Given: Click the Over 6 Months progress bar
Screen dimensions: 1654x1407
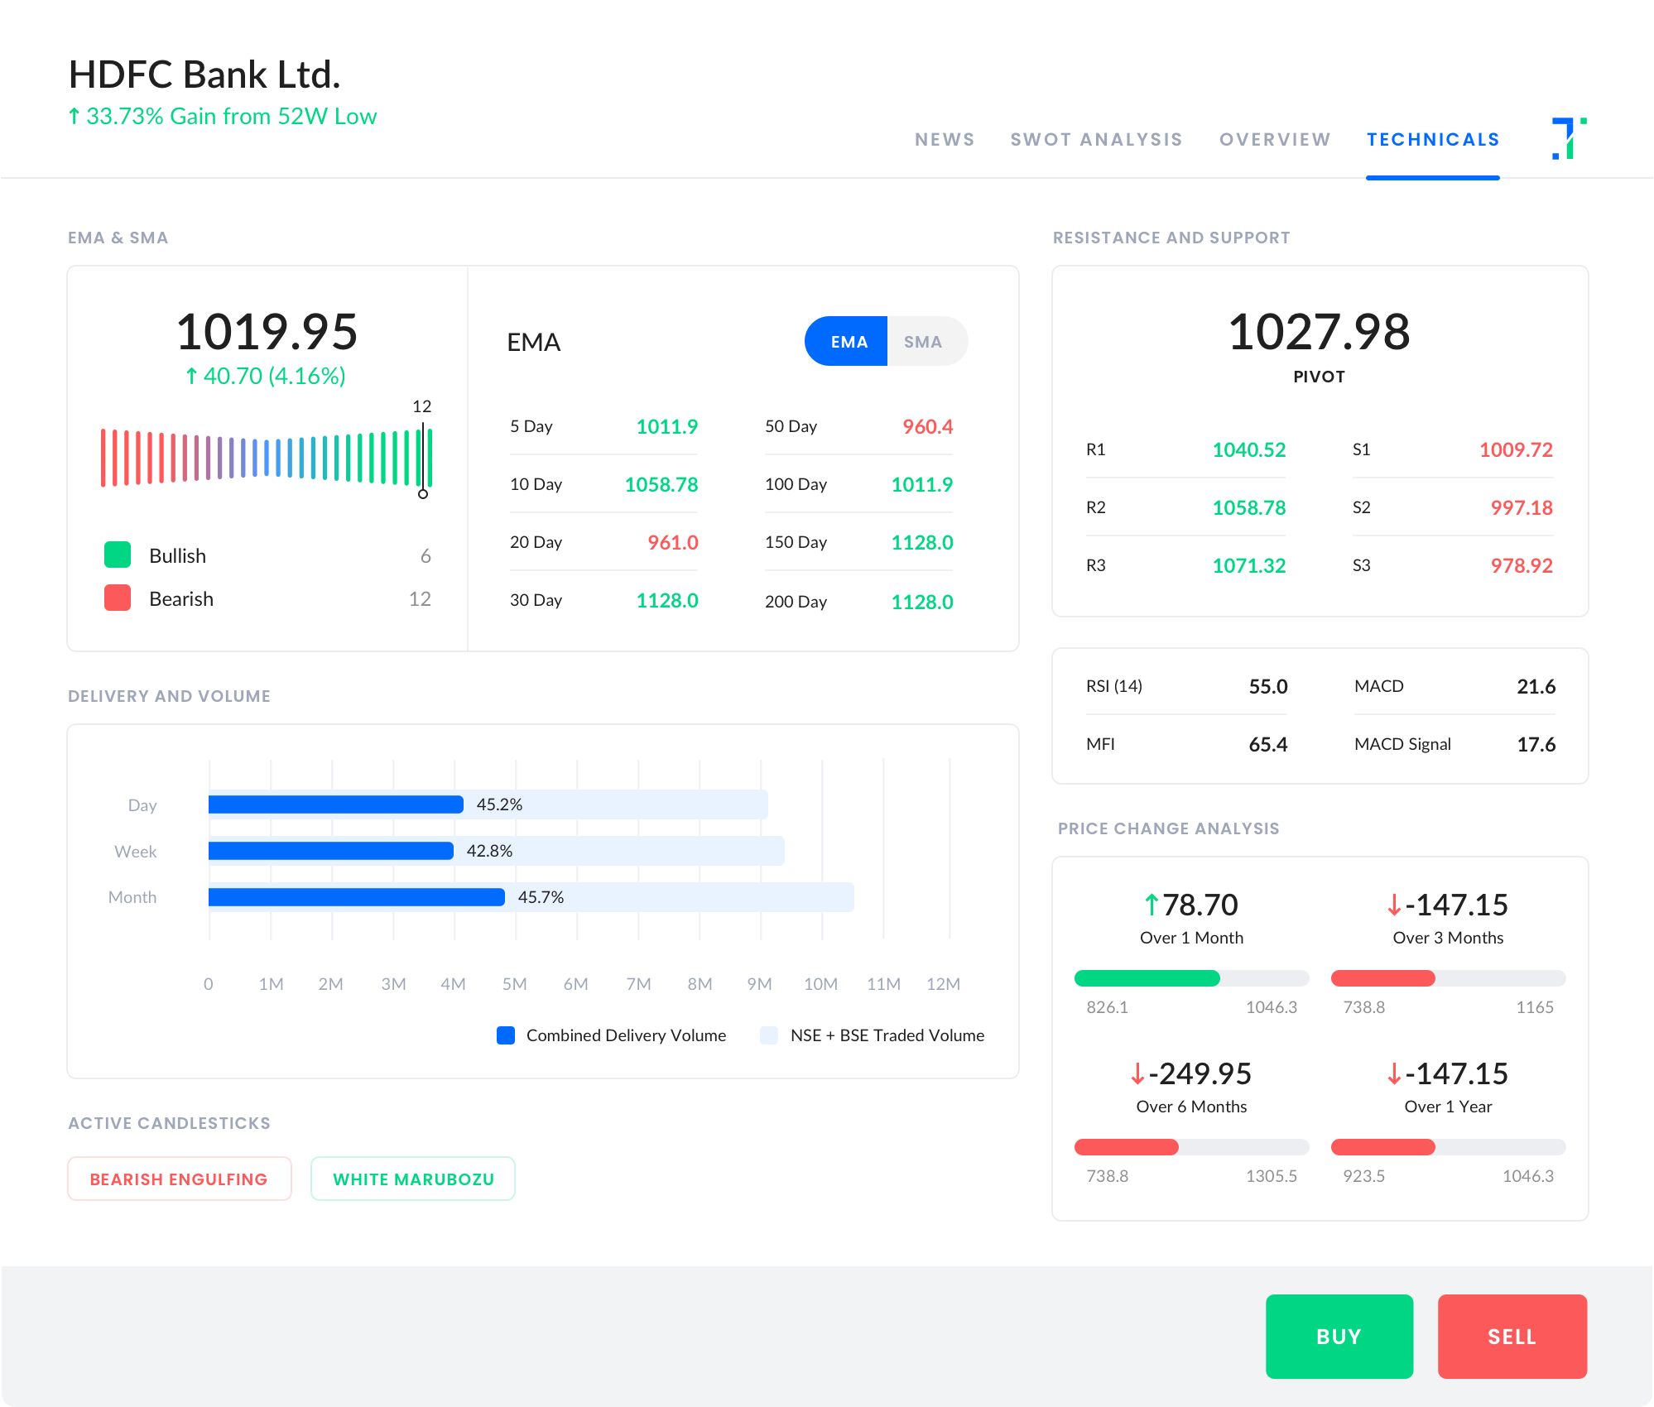Looking at the screenshot, I should tap(1191, 1147).
